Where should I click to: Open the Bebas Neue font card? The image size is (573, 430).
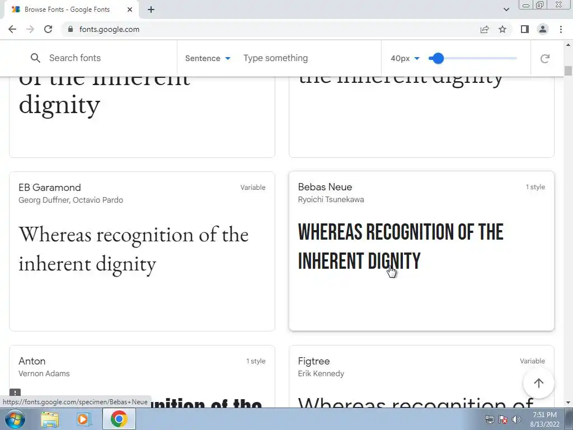(421, 251)
